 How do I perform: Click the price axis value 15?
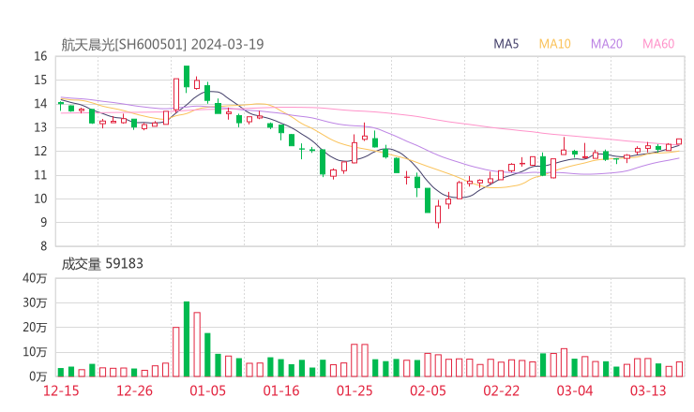[40, 80]
